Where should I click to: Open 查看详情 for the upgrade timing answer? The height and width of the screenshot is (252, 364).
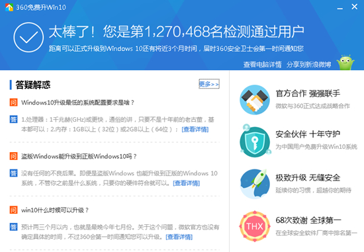pos(179,237)
